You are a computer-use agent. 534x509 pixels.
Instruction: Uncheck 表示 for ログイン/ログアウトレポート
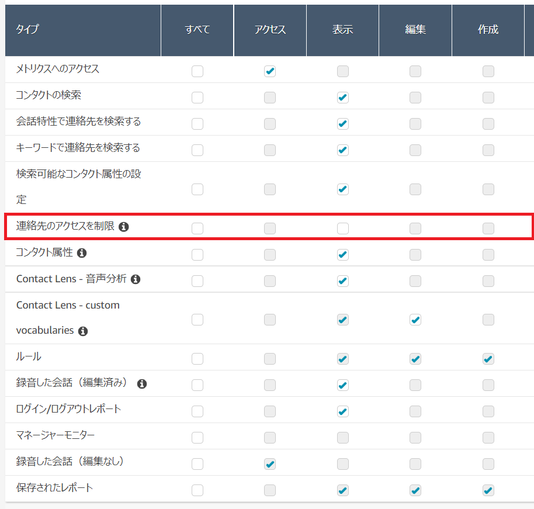[342, 411]
